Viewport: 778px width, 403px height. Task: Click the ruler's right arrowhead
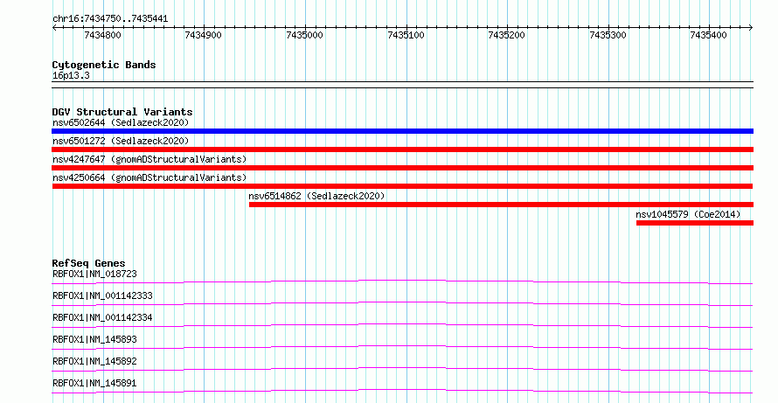751,28
